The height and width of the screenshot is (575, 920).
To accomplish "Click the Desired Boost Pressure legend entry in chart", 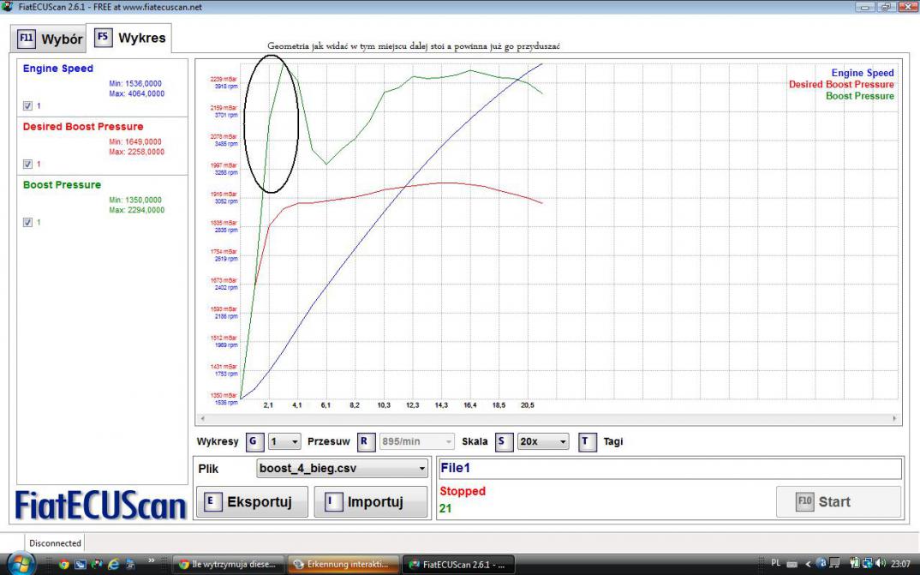I will click(841, 85).
